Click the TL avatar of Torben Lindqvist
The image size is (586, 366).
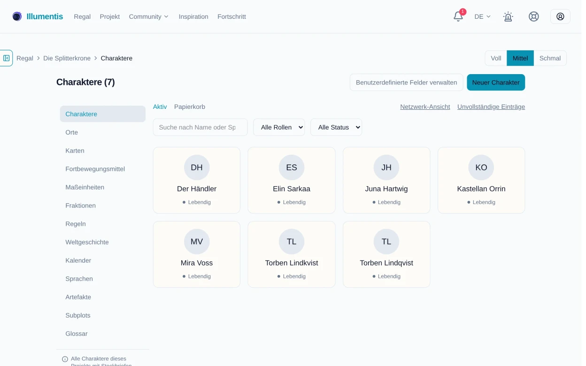coord(386,242)
